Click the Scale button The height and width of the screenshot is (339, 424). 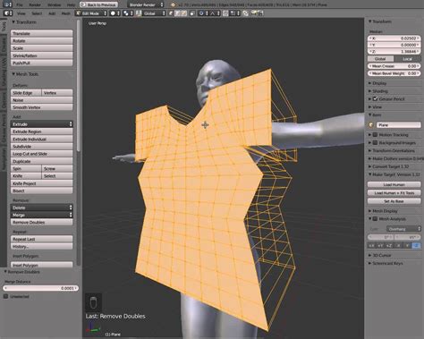(x=42, y=48)
